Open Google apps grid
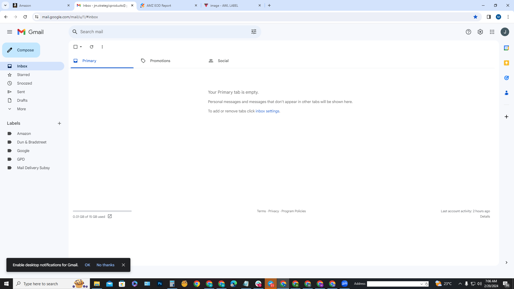 point(492,32)
